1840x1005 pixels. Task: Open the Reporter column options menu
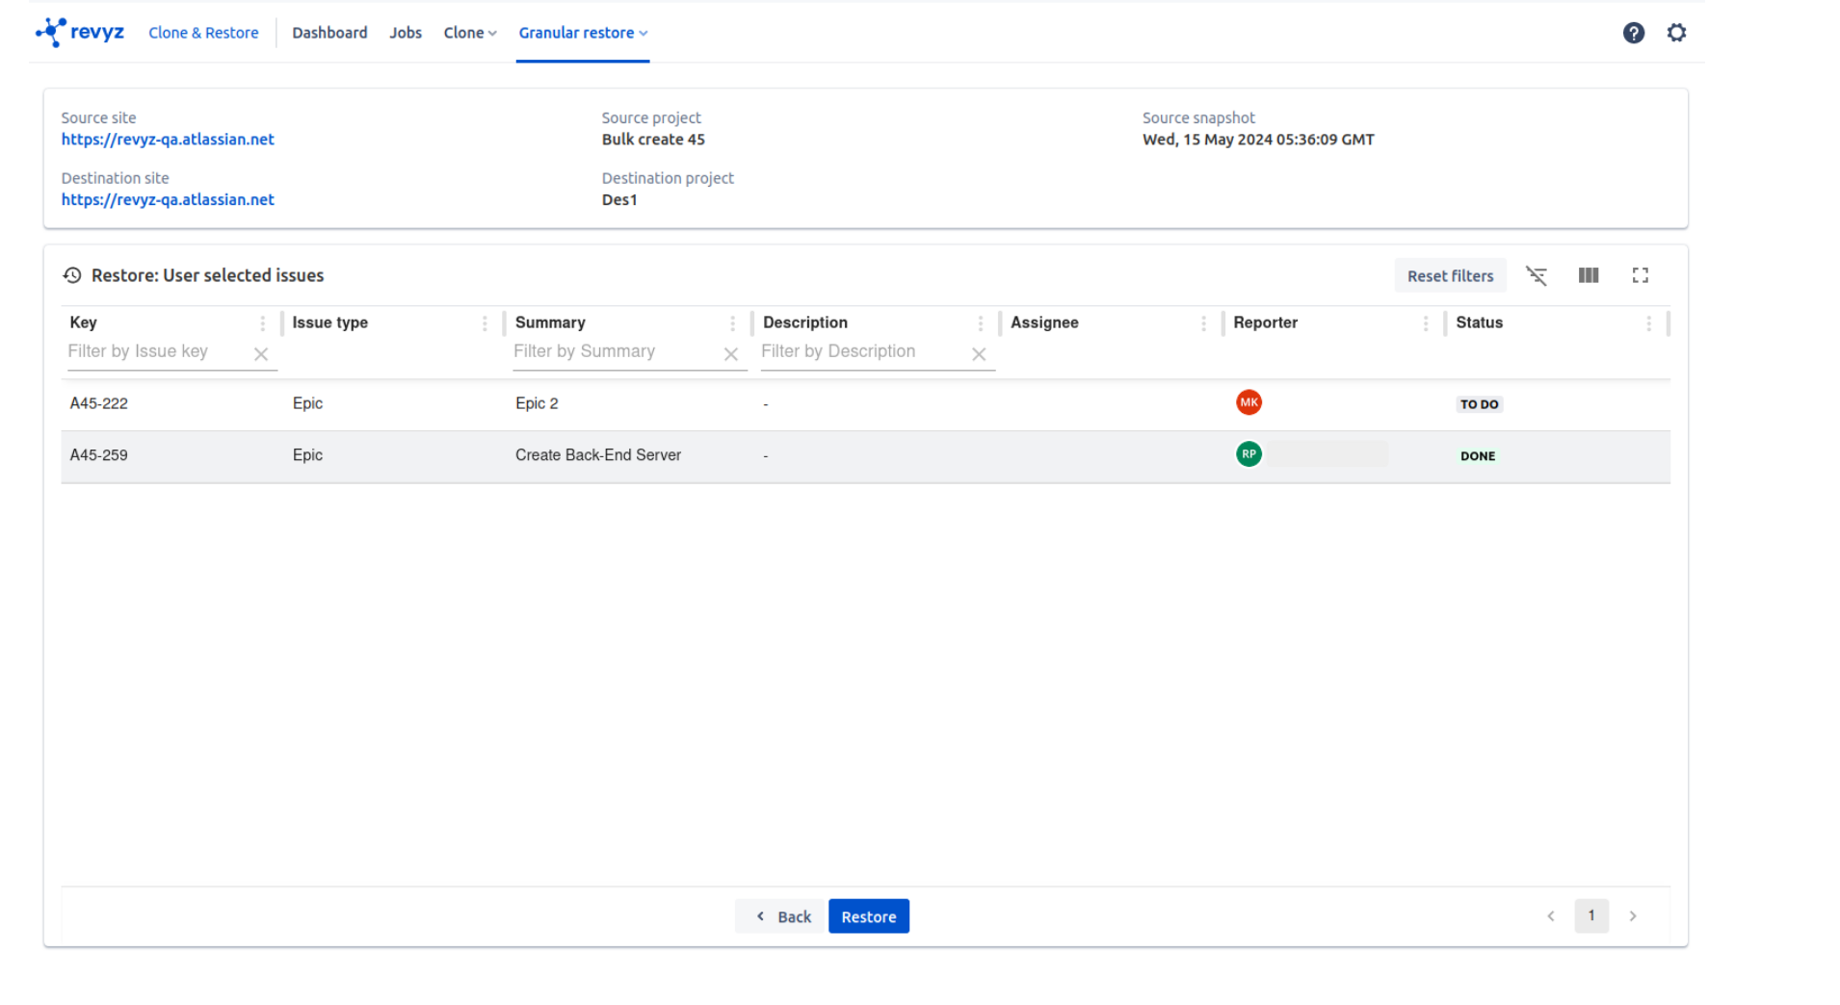1426,323
